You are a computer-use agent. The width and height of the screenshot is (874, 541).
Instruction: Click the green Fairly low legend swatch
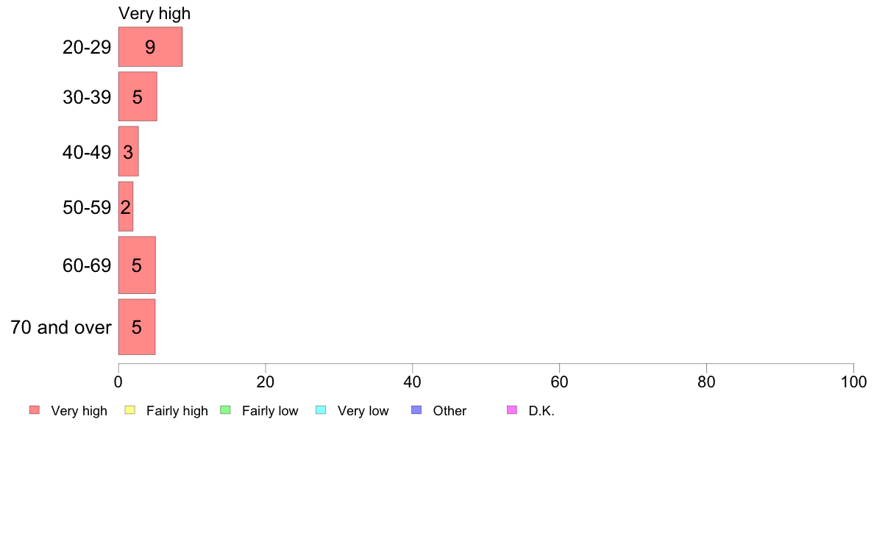[225, 410]
